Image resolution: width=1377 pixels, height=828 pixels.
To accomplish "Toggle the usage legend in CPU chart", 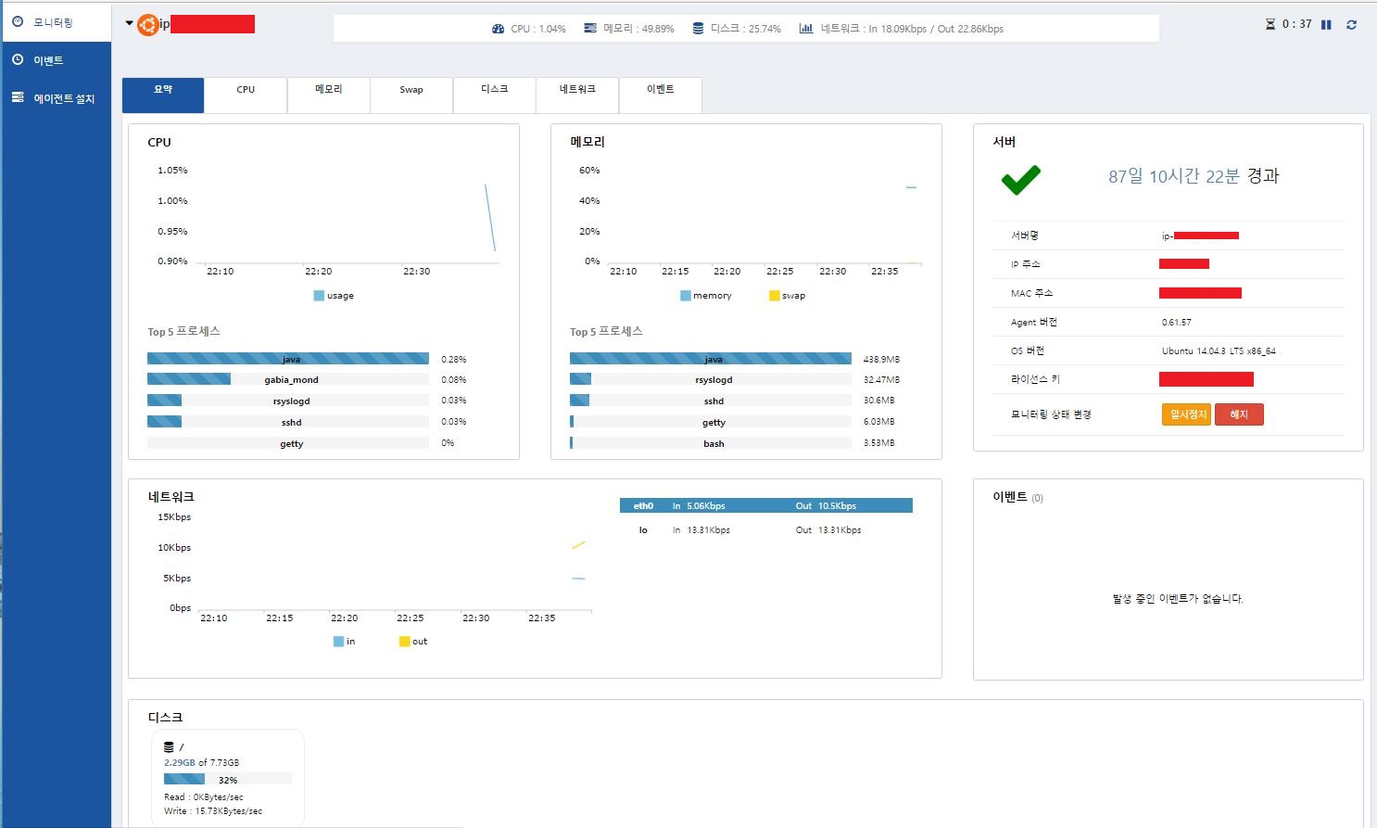I will coord(319,296).
